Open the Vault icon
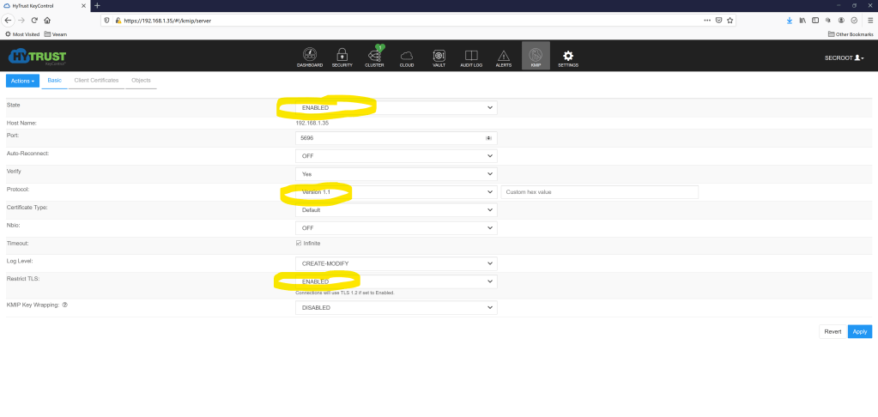The height and width of the screenshot is (417, 878). click(x=439, y=56)
